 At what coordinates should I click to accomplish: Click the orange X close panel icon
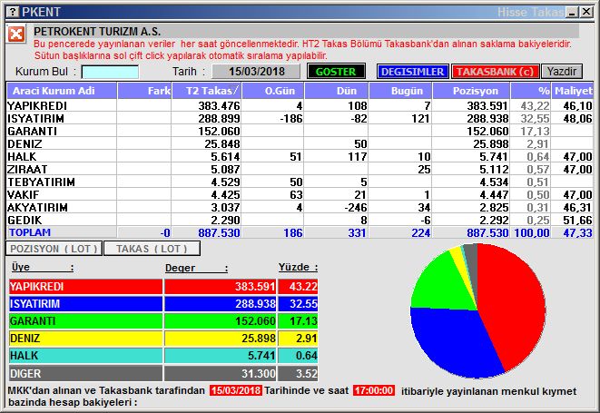click(x=16, y=34)
